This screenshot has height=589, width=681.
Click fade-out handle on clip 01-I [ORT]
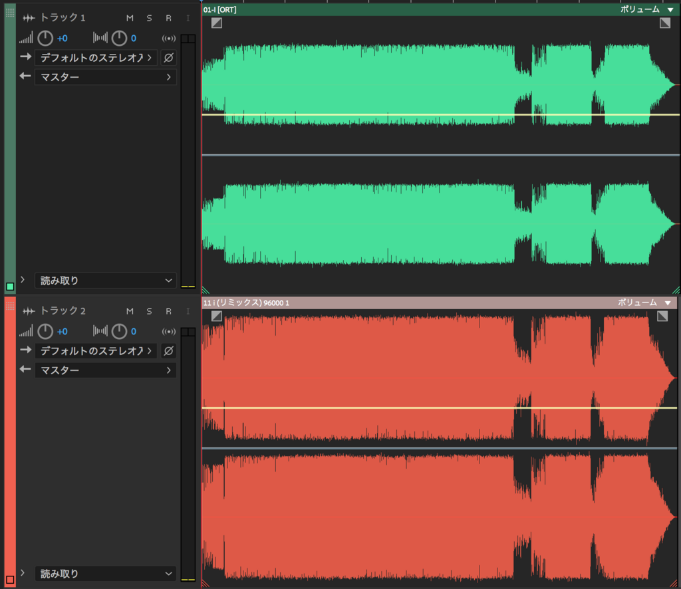pyautogui.click(x=665, y=23)
